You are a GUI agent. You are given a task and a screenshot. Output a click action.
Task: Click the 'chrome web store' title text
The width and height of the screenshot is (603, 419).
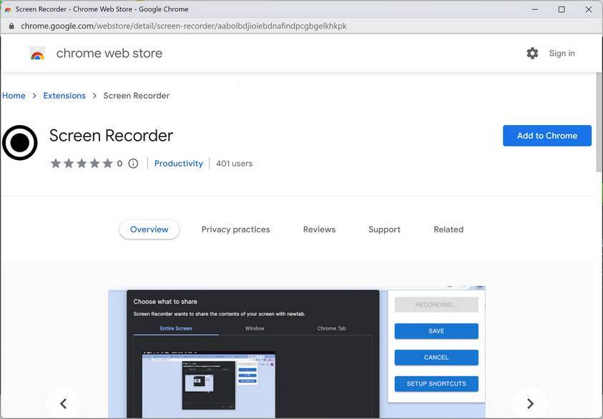tap(109, 54)
